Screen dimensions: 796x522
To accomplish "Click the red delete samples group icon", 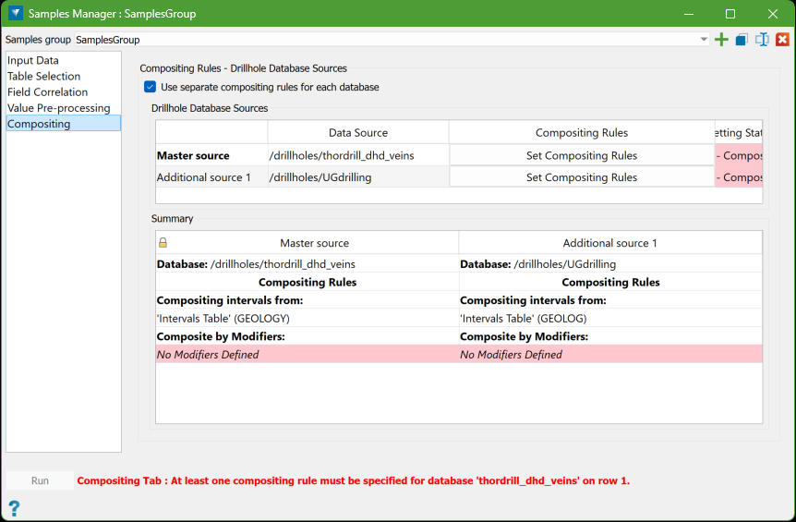I will pyautogui.click(x=782, y=40).
